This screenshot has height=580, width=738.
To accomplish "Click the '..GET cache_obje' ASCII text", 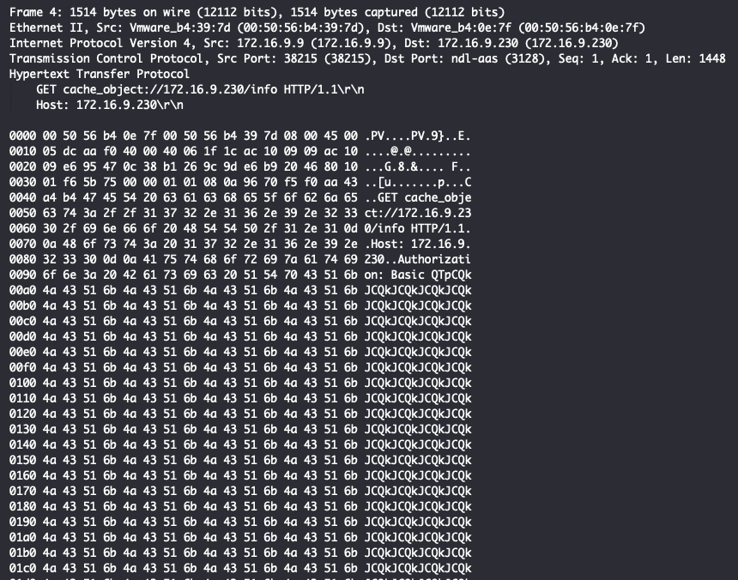I will pyautogui.click(x=418, y=197).
